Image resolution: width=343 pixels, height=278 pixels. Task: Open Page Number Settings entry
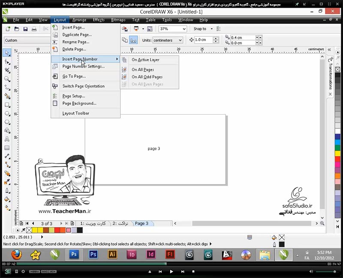pos(83,67)
